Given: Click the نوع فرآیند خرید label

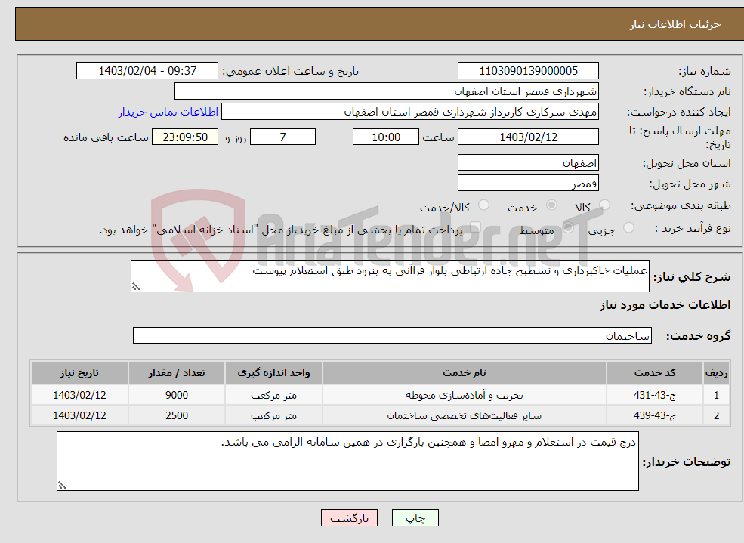Looking at the screenshot, I should click(x=693, y=229).
